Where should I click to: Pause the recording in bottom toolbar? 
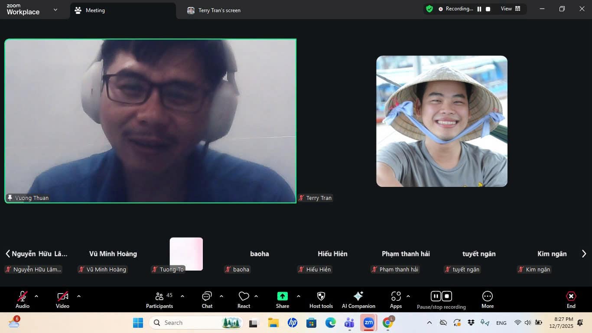click(x=436, y=296)
